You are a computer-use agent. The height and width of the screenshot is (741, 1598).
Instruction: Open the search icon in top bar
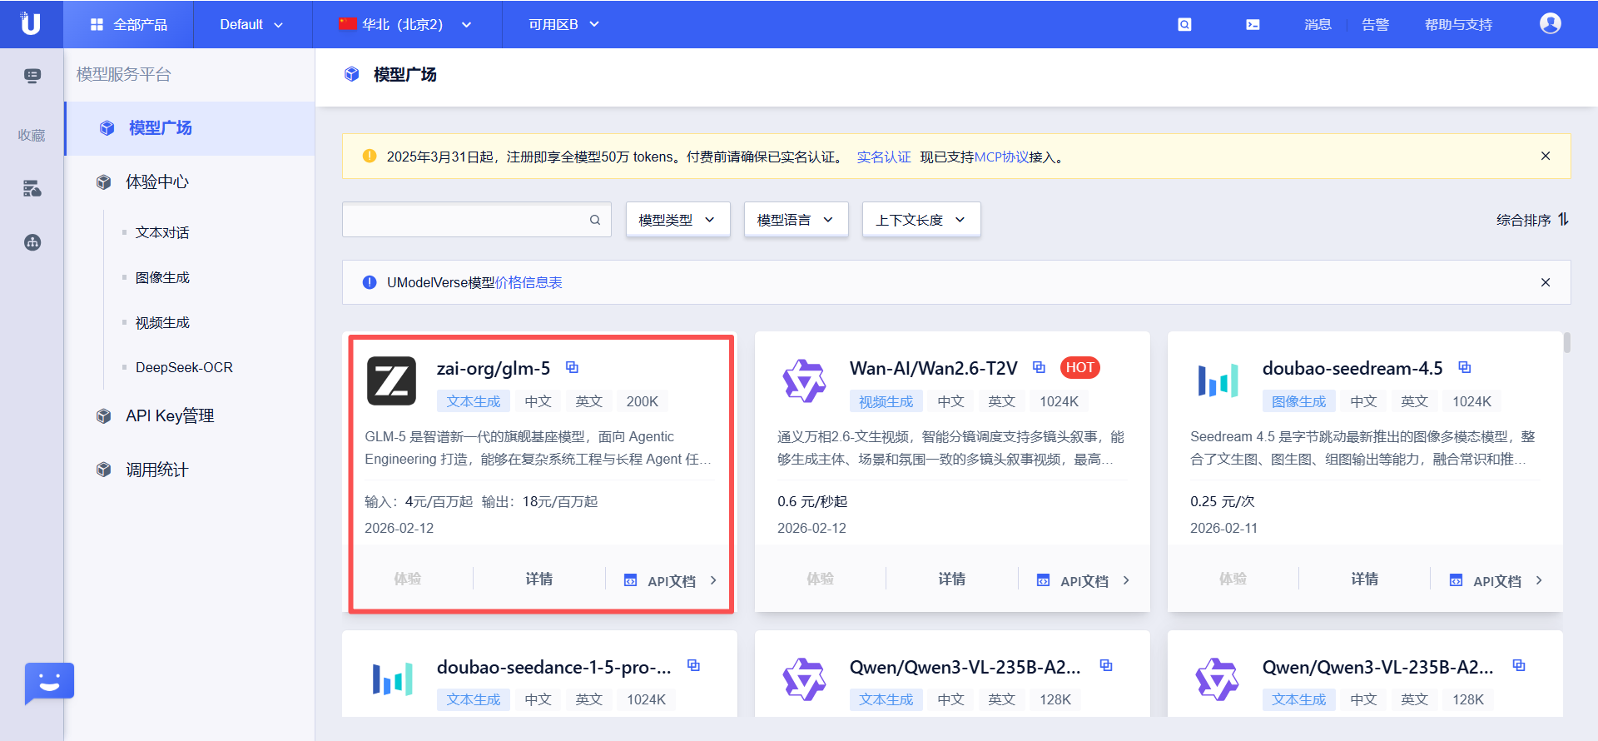1184,25
